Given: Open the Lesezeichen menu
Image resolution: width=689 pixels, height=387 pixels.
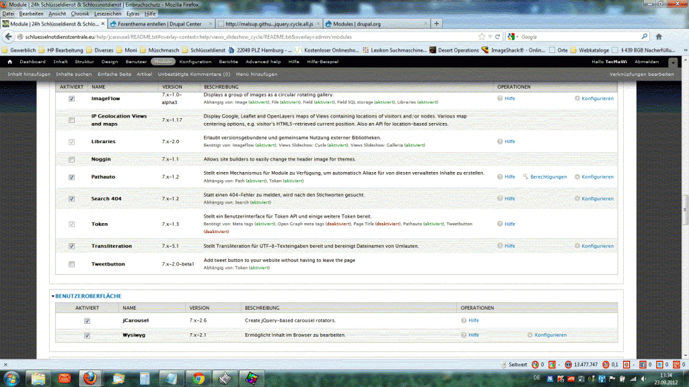Looking at the screenshot, I should pos(109,13).
